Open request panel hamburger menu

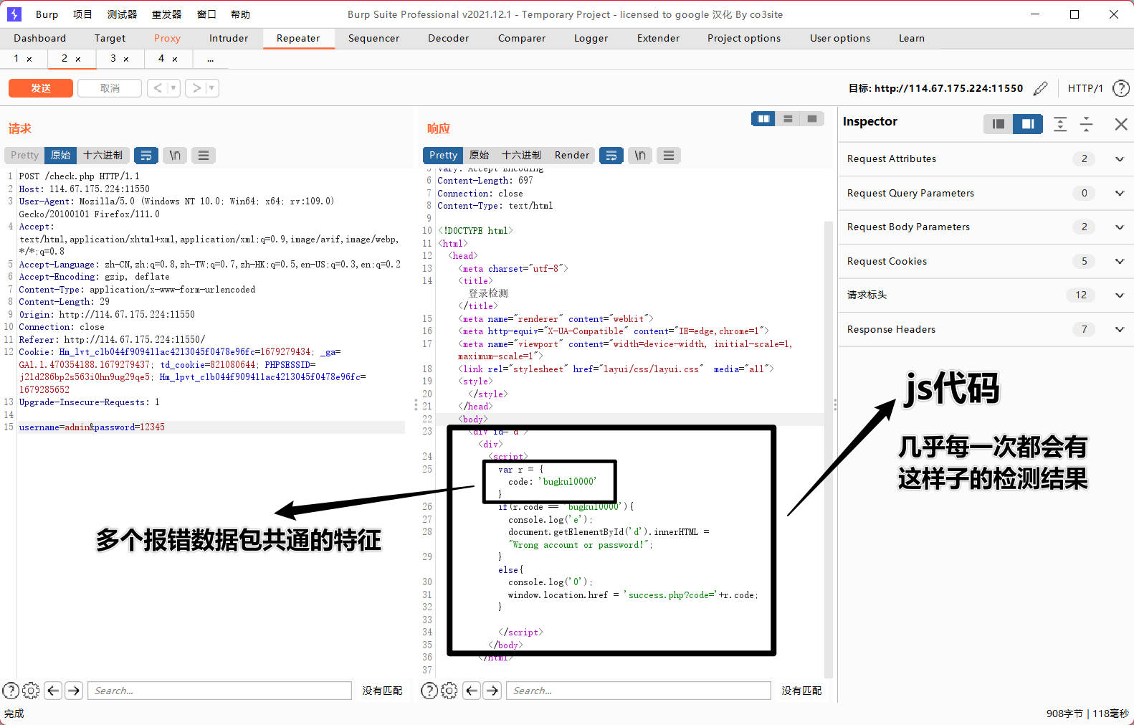click(x=204, y=155)
